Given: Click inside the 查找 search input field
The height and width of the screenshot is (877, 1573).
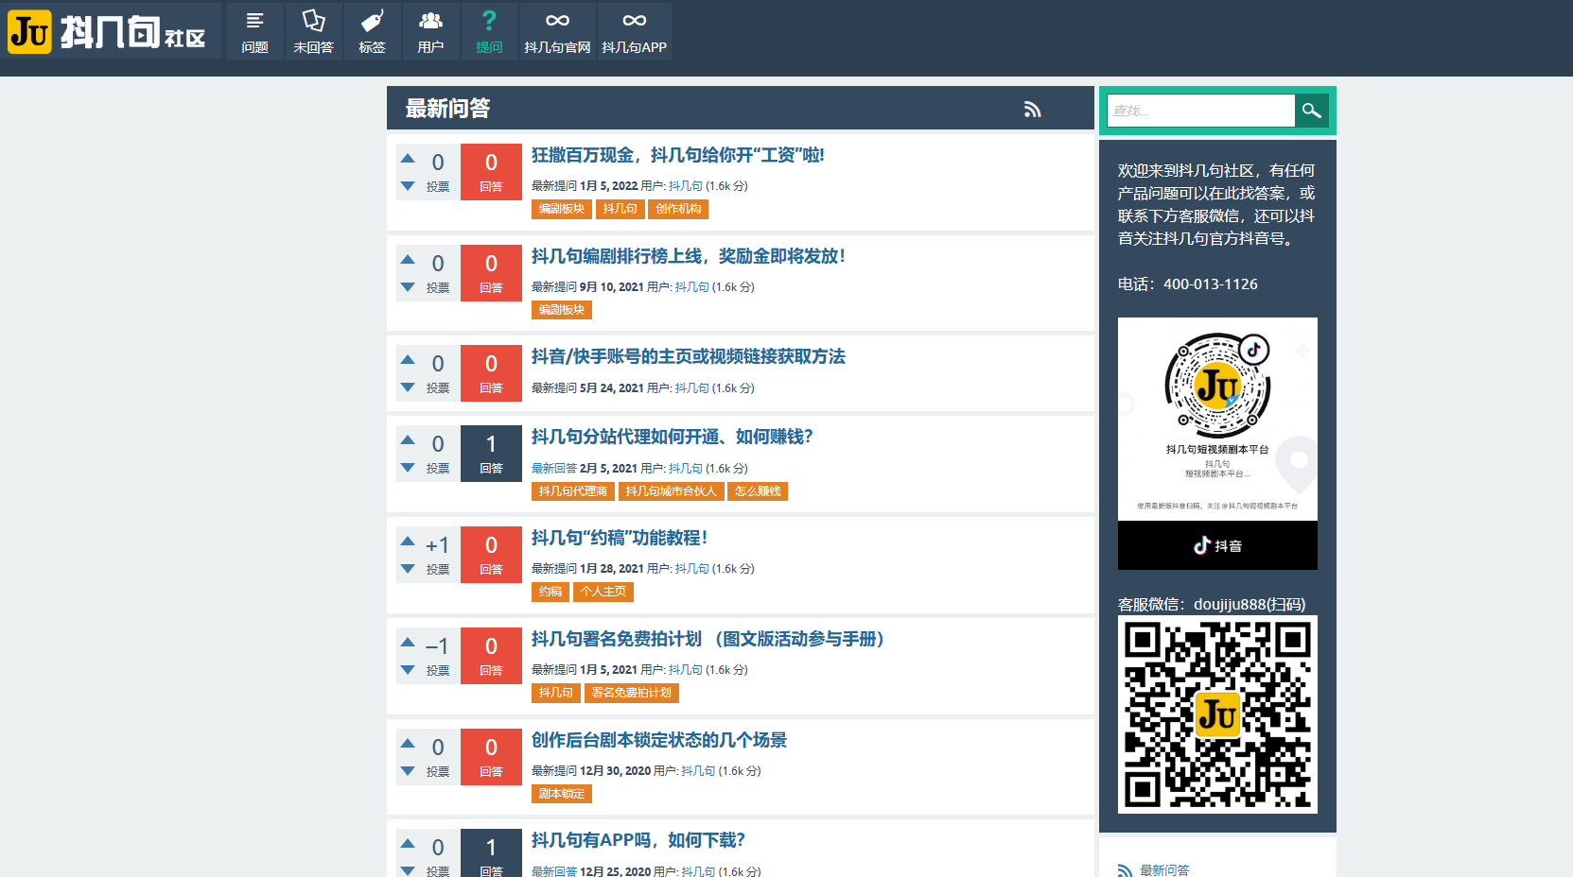Looking at the screenshot, I should [1199, 111].
